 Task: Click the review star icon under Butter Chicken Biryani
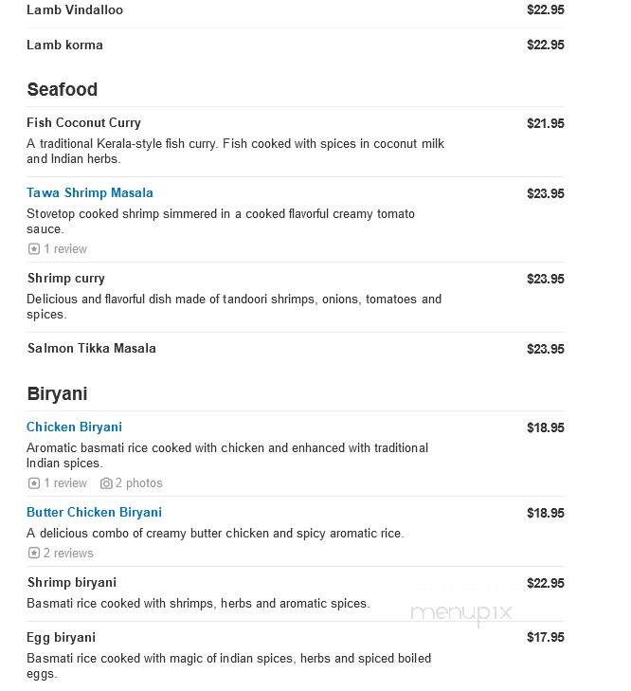(x=34, y=553)
